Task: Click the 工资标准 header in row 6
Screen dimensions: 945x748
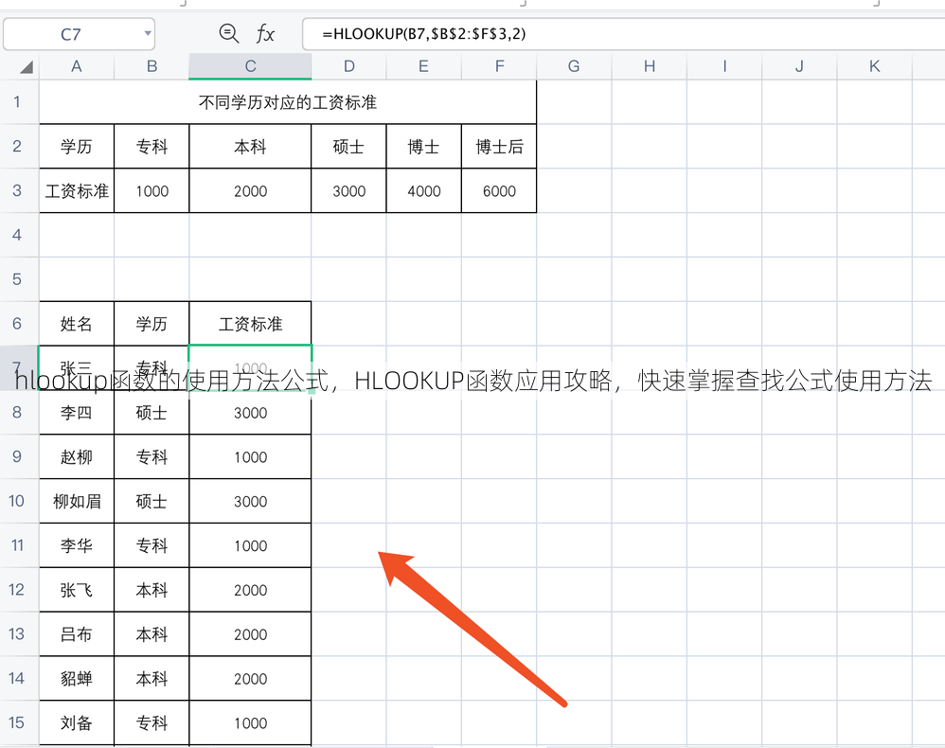Action: click(x=250, y=324)
